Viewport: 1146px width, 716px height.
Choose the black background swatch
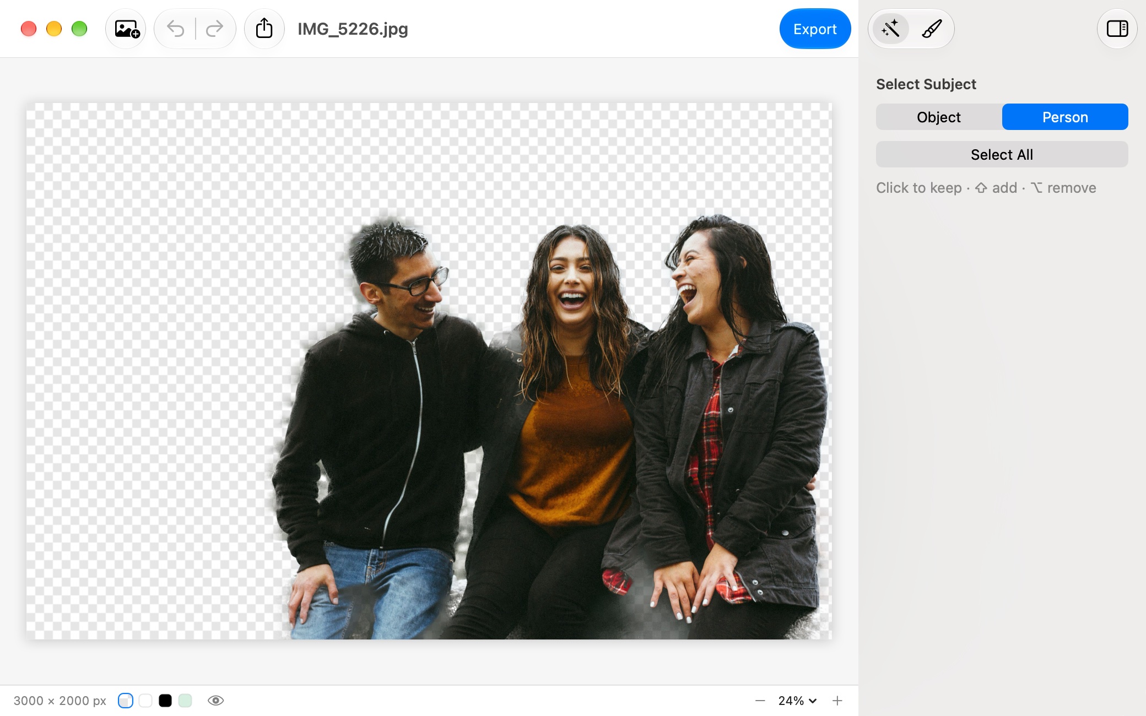[x=165, y=701]
